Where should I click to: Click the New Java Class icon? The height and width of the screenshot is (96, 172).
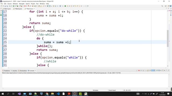(35, 6)
